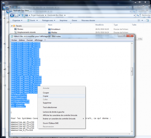Open recent locations arrow next to navigation buttons

[19, 16]
